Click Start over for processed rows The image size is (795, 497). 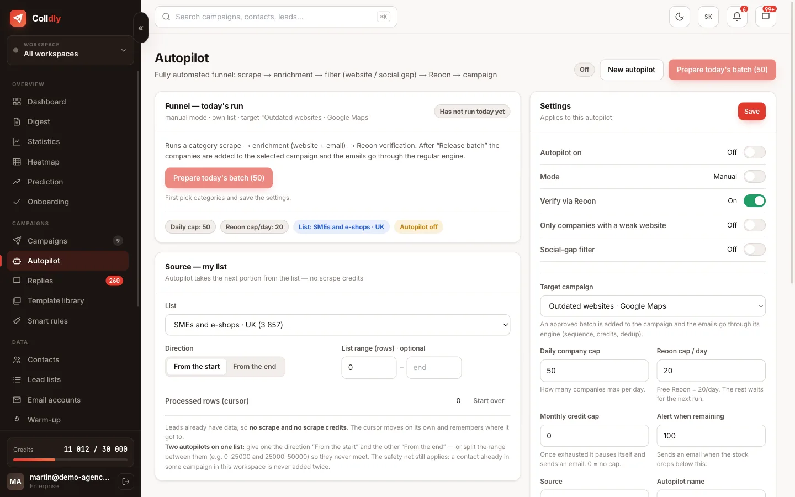tap(489, 401)
